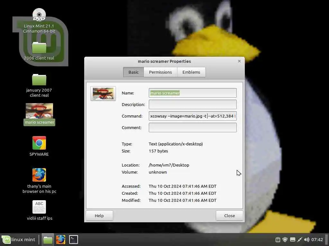Image resolution: width=329 pixels, height=246 pixels.
Task: Open the terminal from the taskbar
Action: coord(74,240)
